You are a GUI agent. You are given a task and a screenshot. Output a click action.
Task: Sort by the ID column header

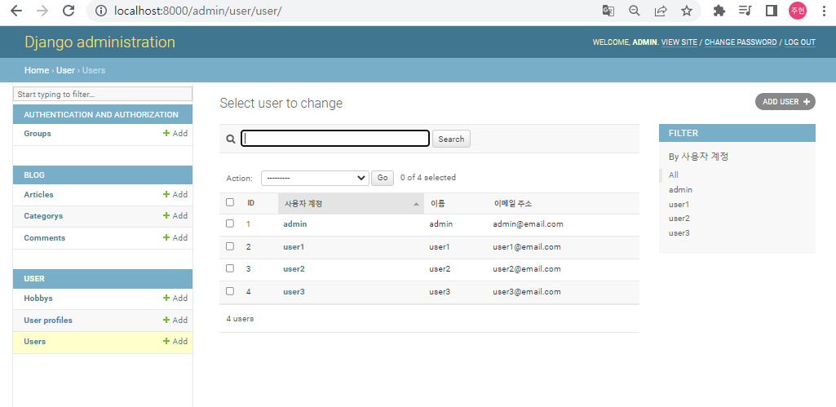coord(250,203)
